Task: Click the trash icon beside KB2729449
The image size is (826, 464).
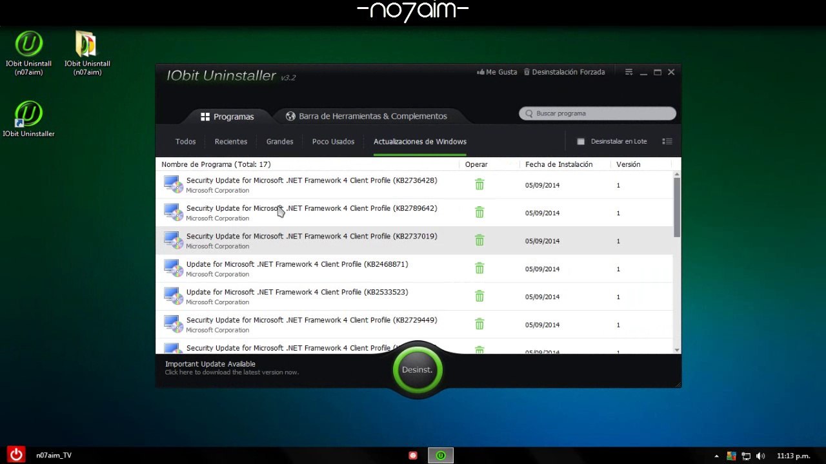Action: [479, 324]
